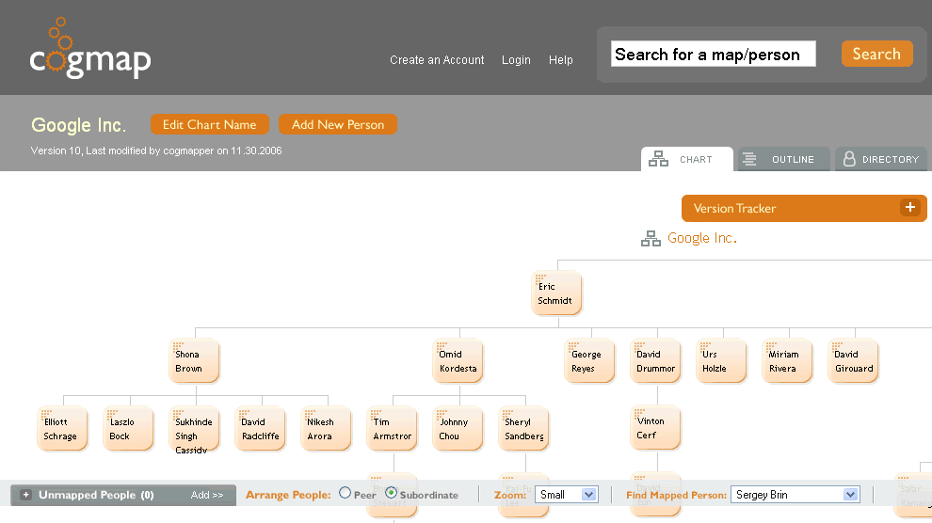Click the grip icon on Sheryl Sandberg card
932x523 pixels.
tap(508, 414)
